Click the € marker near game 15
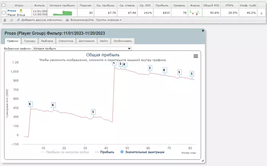The width and height of the screenshot is (267, 166). pos(53,105)
